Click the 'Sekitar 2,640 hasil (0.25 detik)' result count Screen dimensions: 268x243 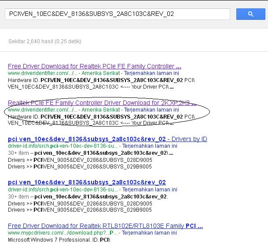(45, 41)
